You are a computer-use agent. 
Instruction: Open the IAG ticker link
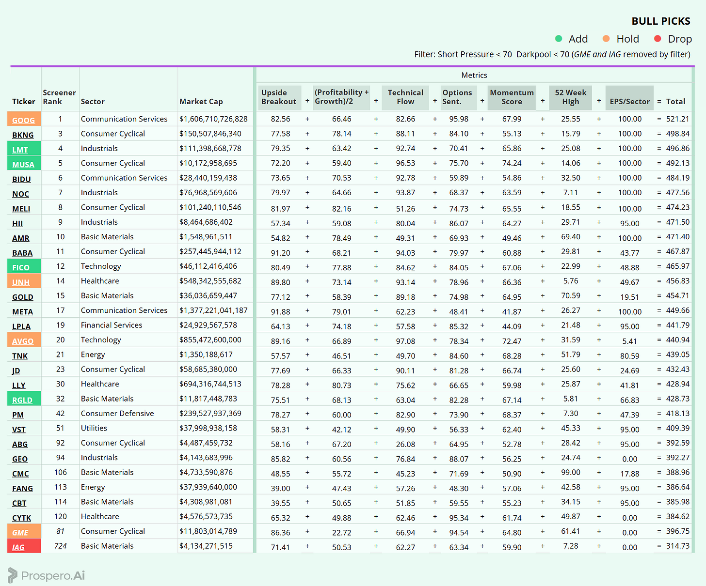coord(18,547)
